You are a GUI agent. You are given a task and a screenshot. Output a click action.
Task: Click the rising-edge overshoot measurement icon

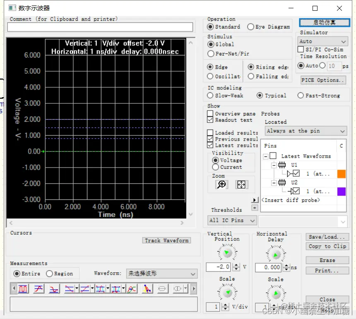tap(38, 289)
